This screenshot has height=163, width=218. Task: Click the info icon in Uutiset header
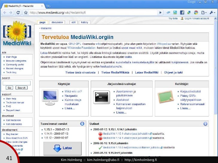[205, 124]
